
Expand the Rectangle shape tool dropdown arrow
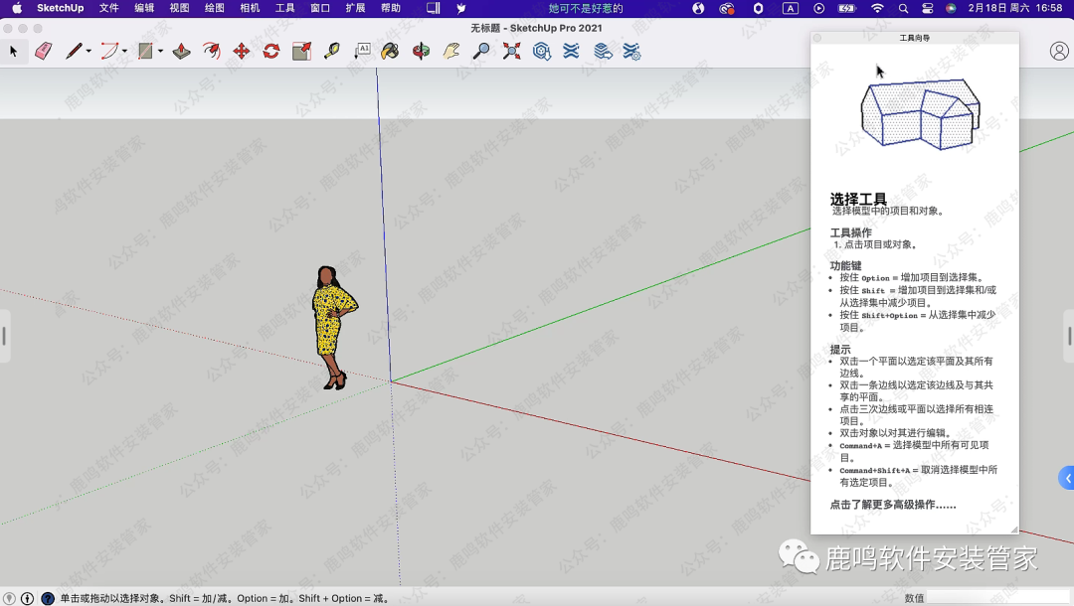[x=160, y=52]
